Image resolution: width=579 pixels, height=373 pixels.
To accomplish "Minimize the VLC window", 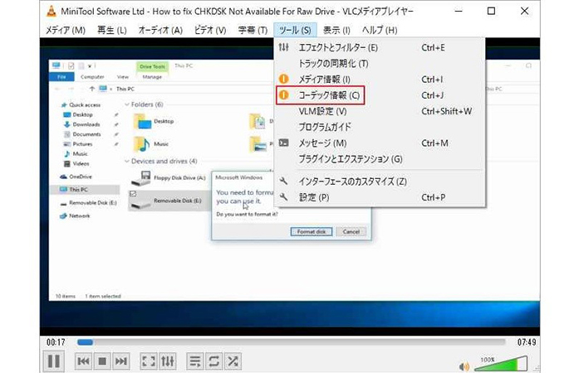I will (x=459, y=11).
